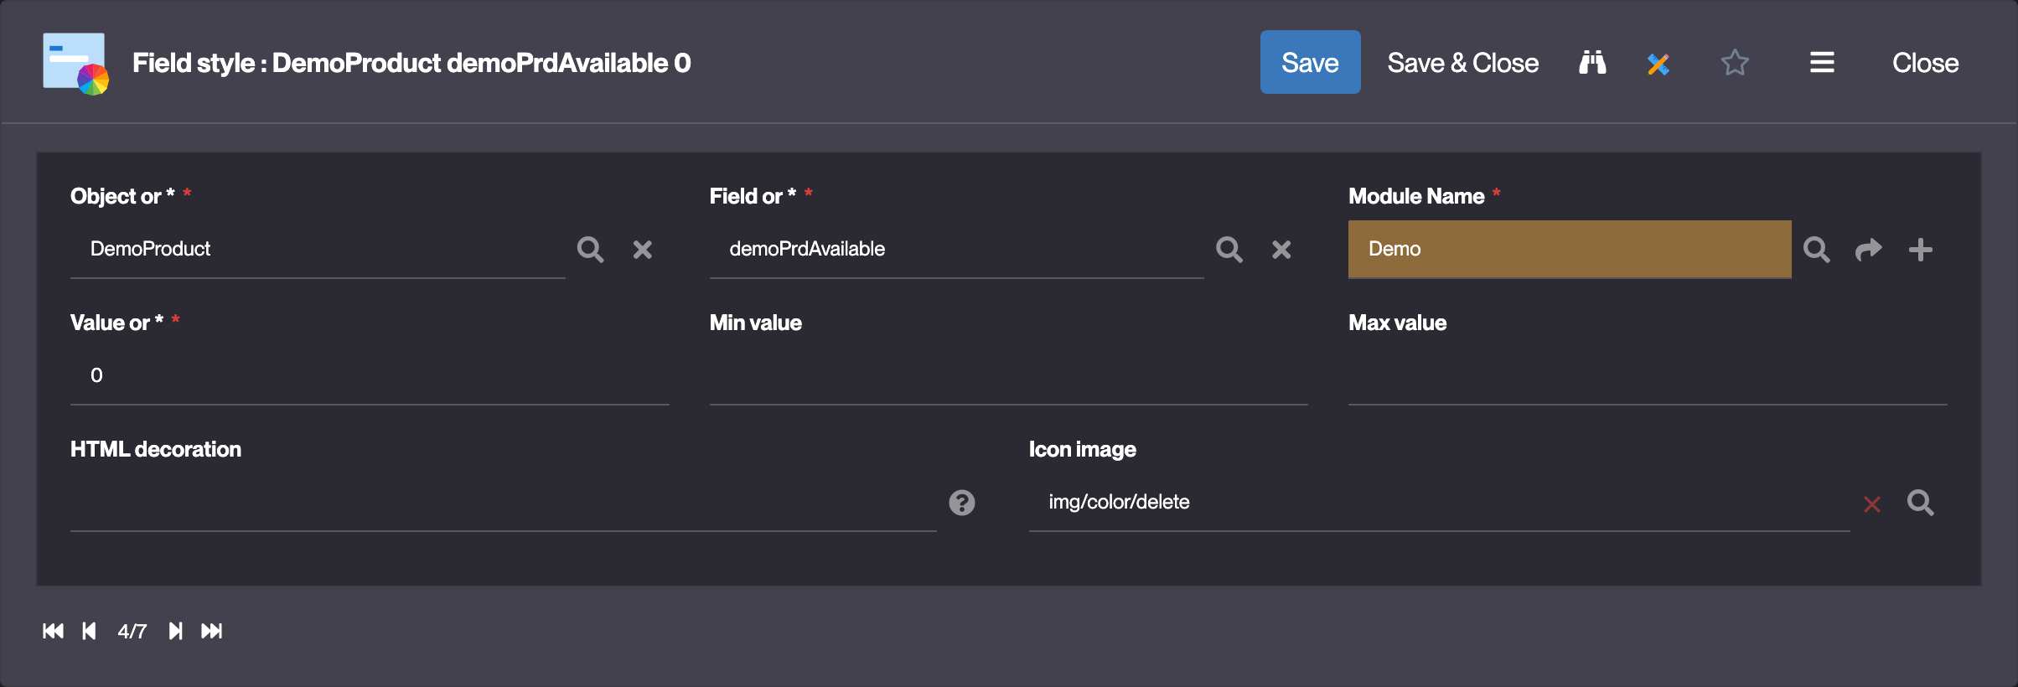Clear the DemoProduct object field
This screenshot has width=2018, height=687.
(x=643, y=250)
